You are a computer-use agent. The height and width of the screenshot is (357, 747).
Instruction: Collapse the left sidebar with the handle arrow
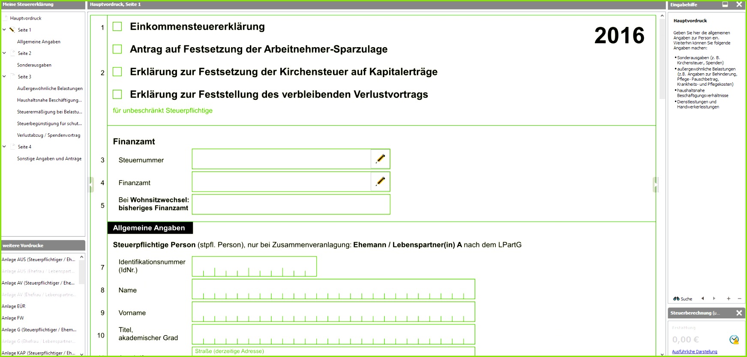(91, 185)
